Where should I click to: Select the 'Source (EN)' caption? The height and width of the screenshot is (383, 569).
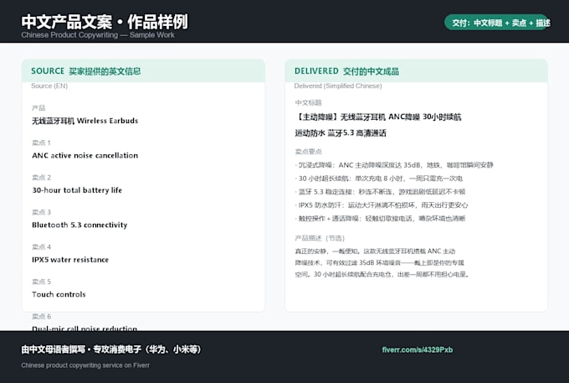[49, 85]
